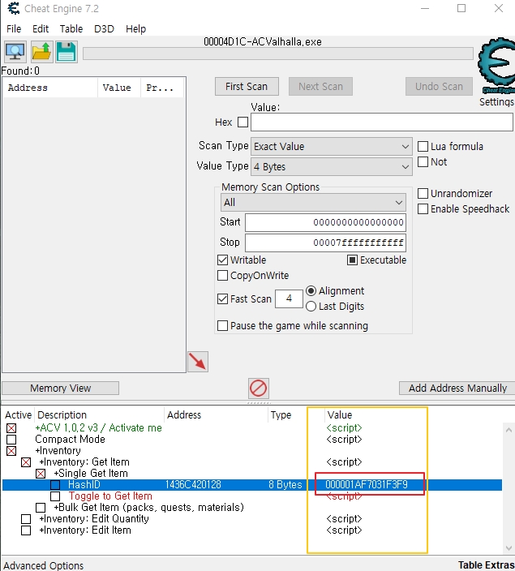Image resolution: width=515 pixels, height=571 pixels.
Task: Select the Alignment radio button
Action: [311, 291]
